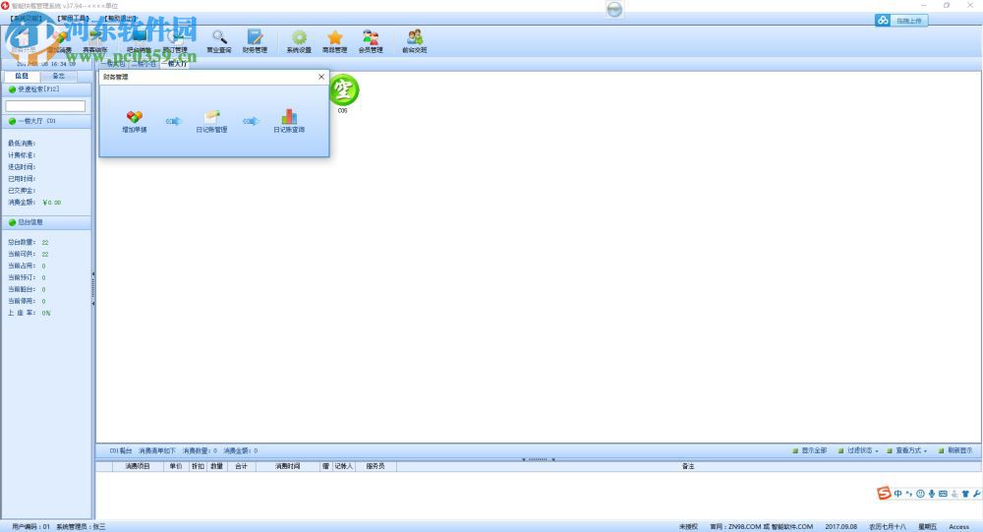This screenshot has height=532, width=983.
Task: Open 前台交班 shift handover icon
Action: click(415, 41)
